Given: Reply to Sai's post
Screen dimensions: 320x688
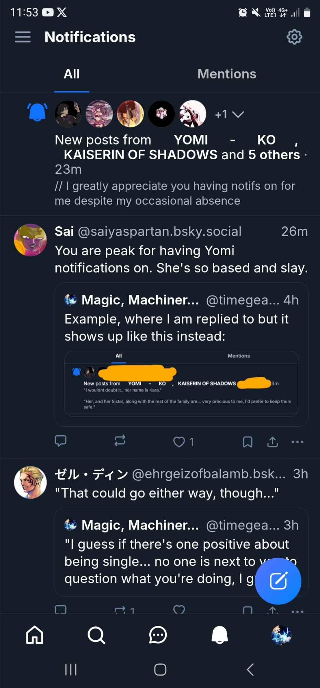Looking at the screenshot, I should (x=61, y=441).
